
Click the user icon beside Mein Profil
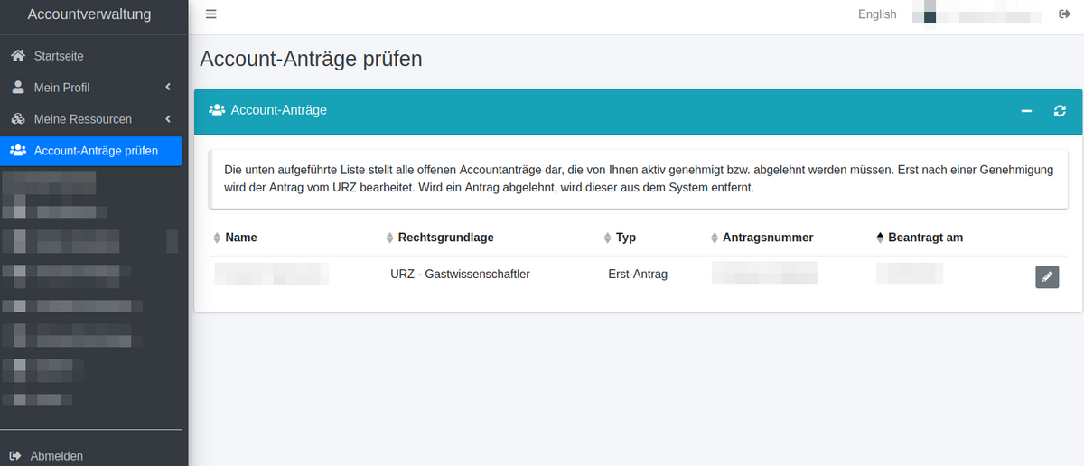coord(17,88)
